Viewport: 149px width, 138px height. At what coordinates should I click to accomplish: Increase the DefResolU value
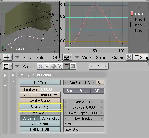[94, 83]
